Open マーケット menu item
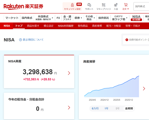Screen dimensions: 149x120 pyautogui.click(x=12, y=18)
